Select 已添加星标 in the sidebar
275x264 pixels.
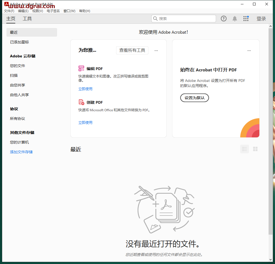click(19, 42)
